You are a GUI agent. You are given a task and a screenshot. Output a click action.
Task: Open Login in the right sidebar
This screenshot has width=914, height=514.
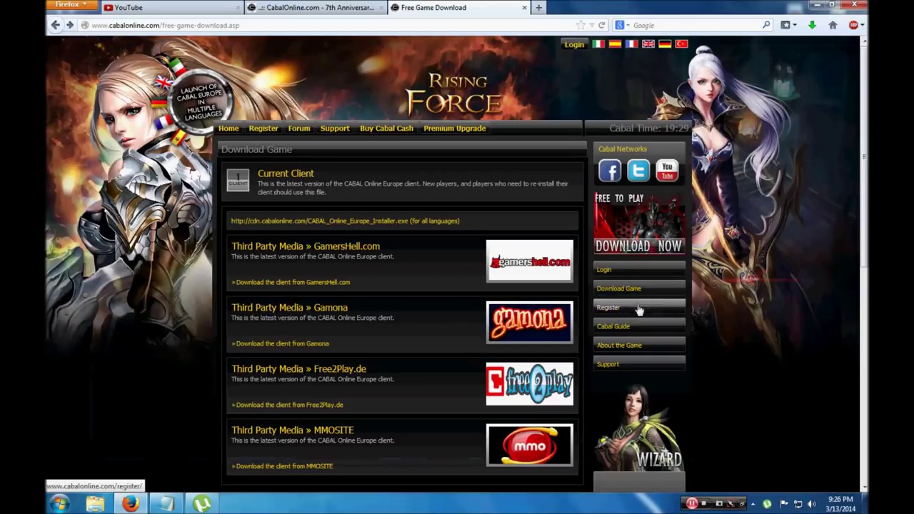coord(639,270)
